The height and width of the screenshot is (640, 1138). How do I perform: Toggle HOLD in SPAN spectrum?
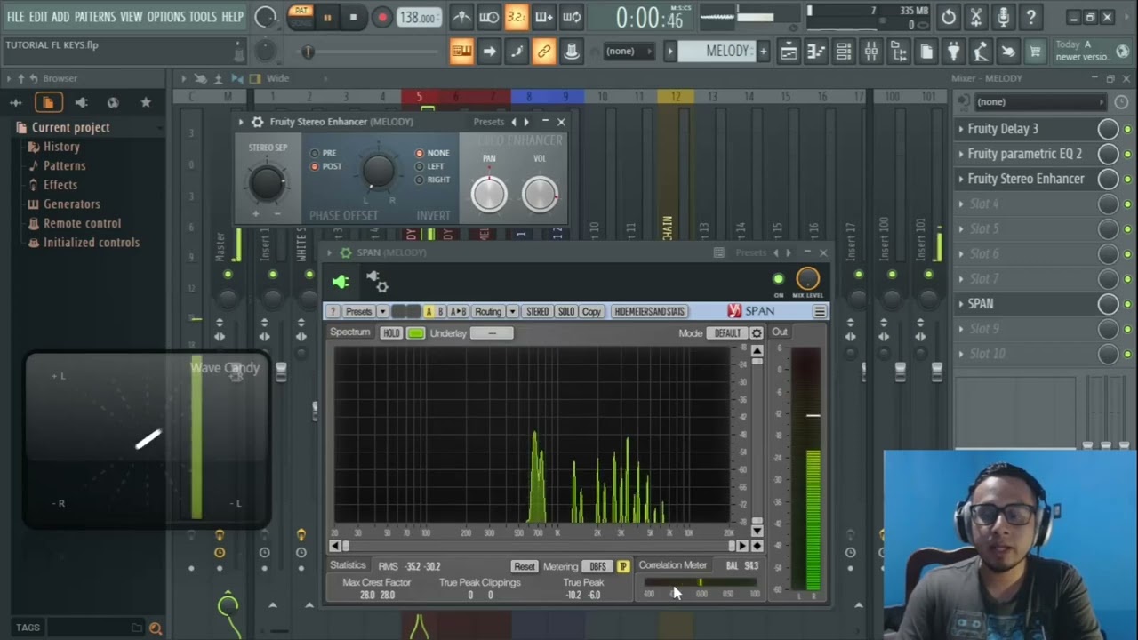pos(390,333)
